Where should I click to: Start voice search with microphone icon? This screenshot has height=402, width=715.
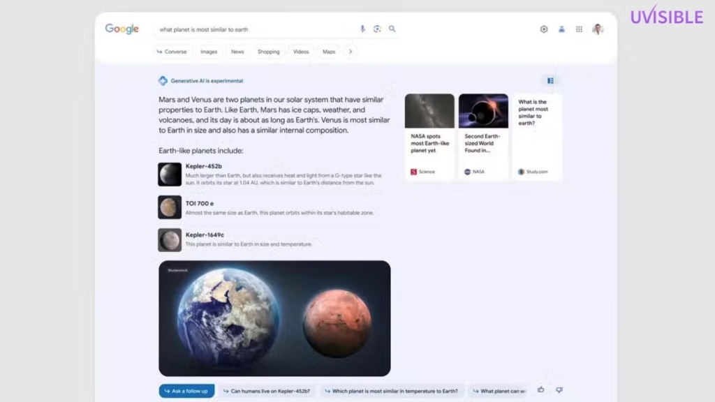(x=362, y=29)
